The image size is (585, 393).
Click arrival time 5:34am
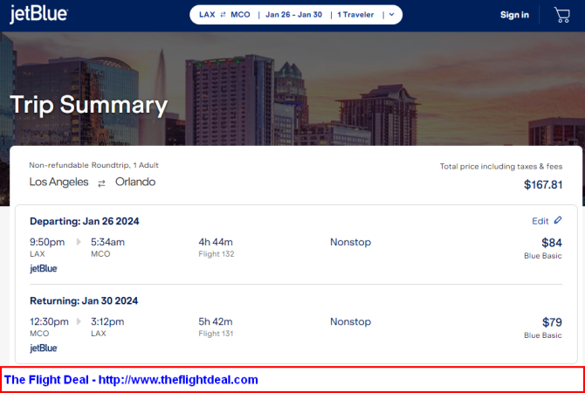(107, 242)
